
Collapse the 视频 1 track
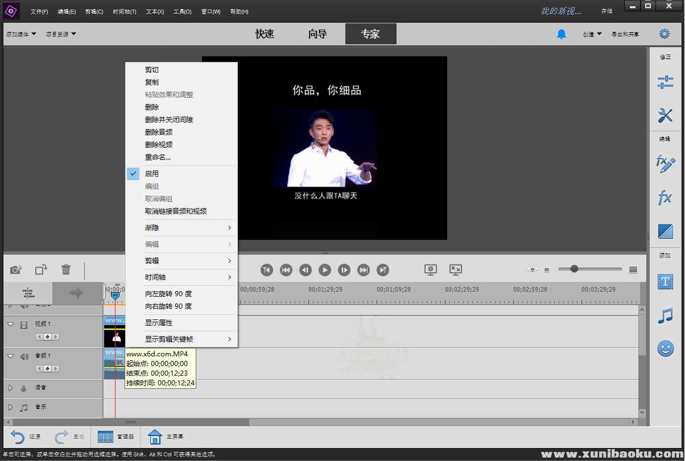(10, 324)
